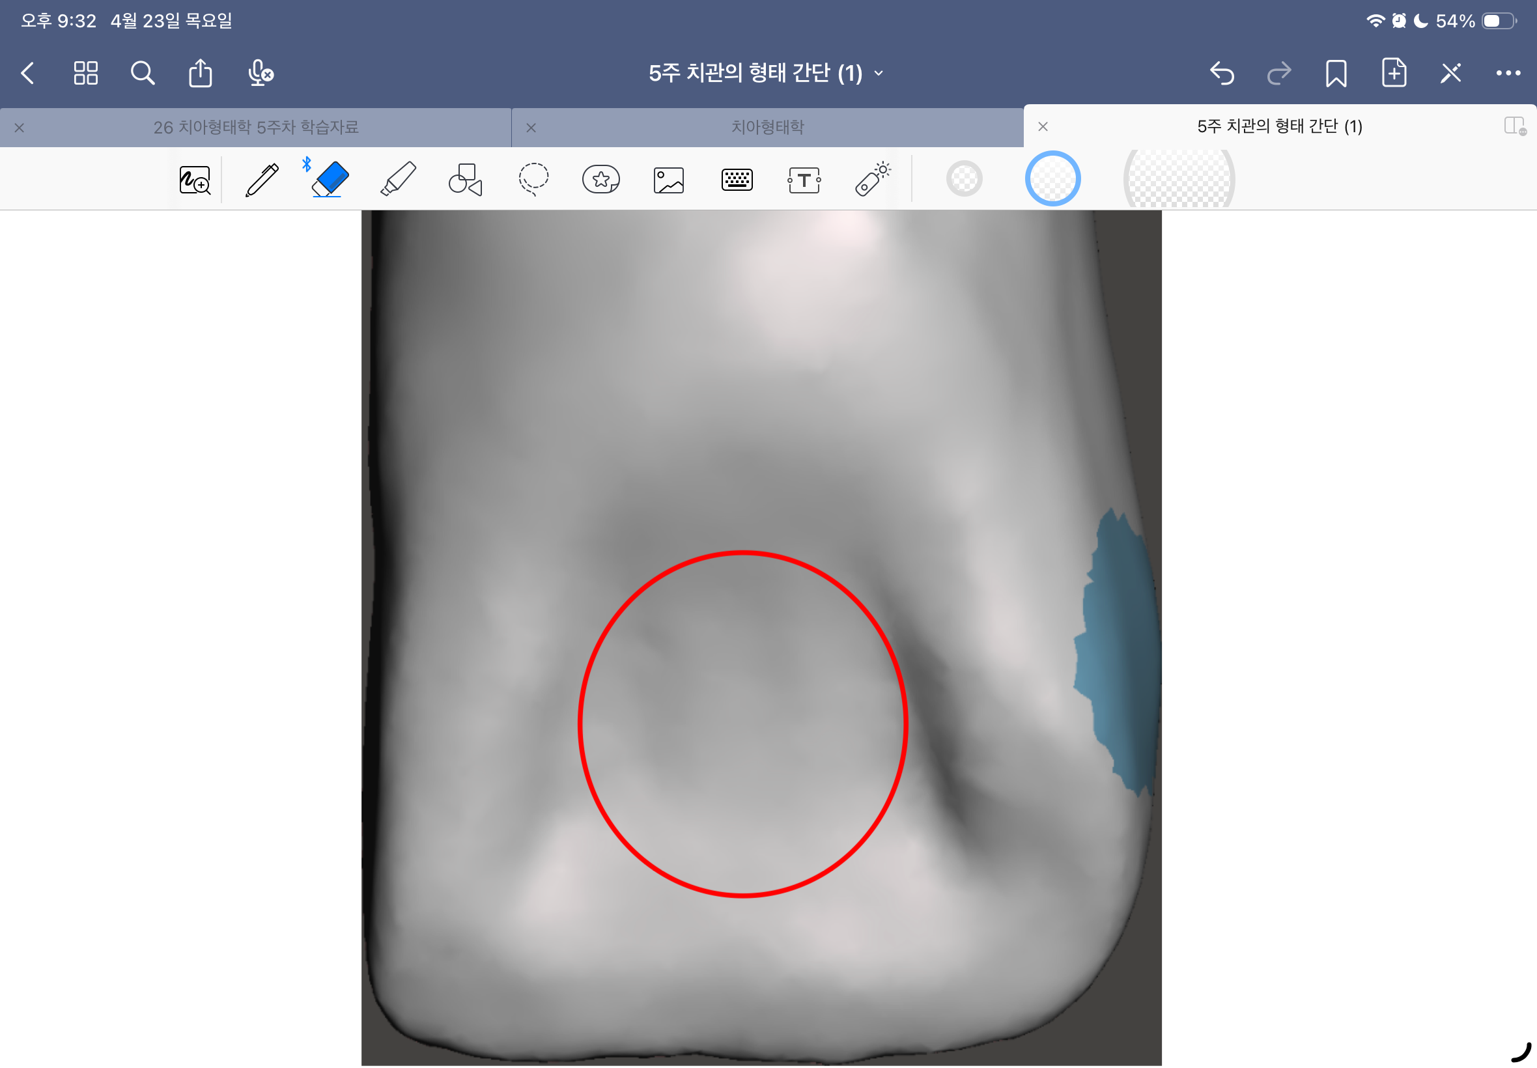Select the Pen tool
The image size is (1537, 1068).
coord(262,179)
